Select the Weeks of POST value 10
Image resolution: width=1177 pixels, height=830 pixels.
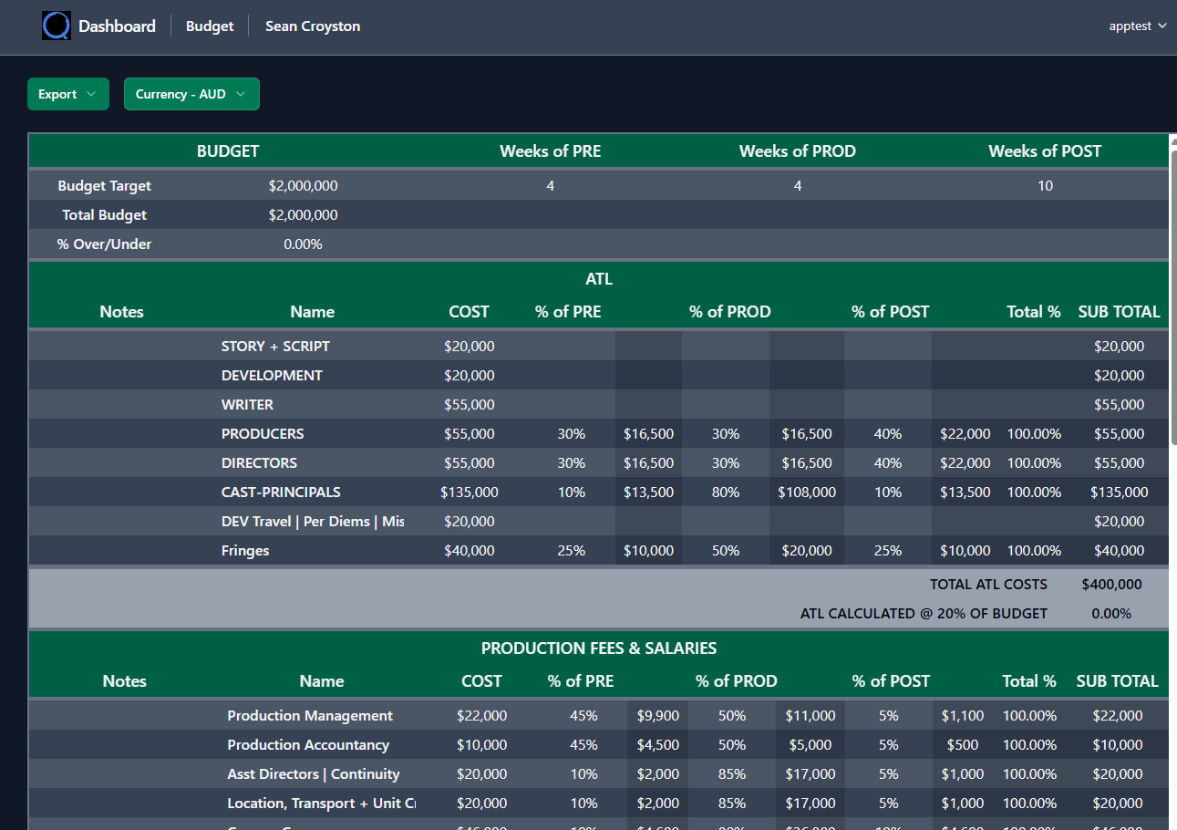point(1045,185)
